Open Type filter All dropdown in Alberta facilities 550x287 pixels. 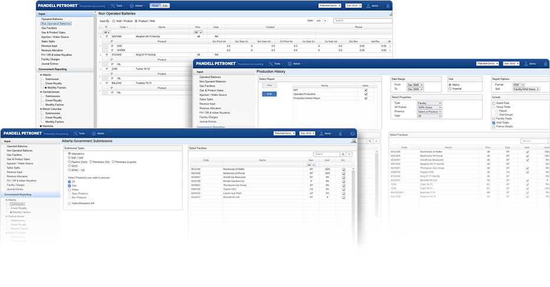pyautogui.click(x=311, y=165)
